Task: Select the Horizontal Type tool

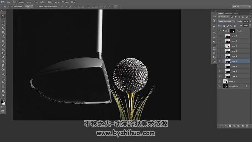Action: (x=3, y=78)
